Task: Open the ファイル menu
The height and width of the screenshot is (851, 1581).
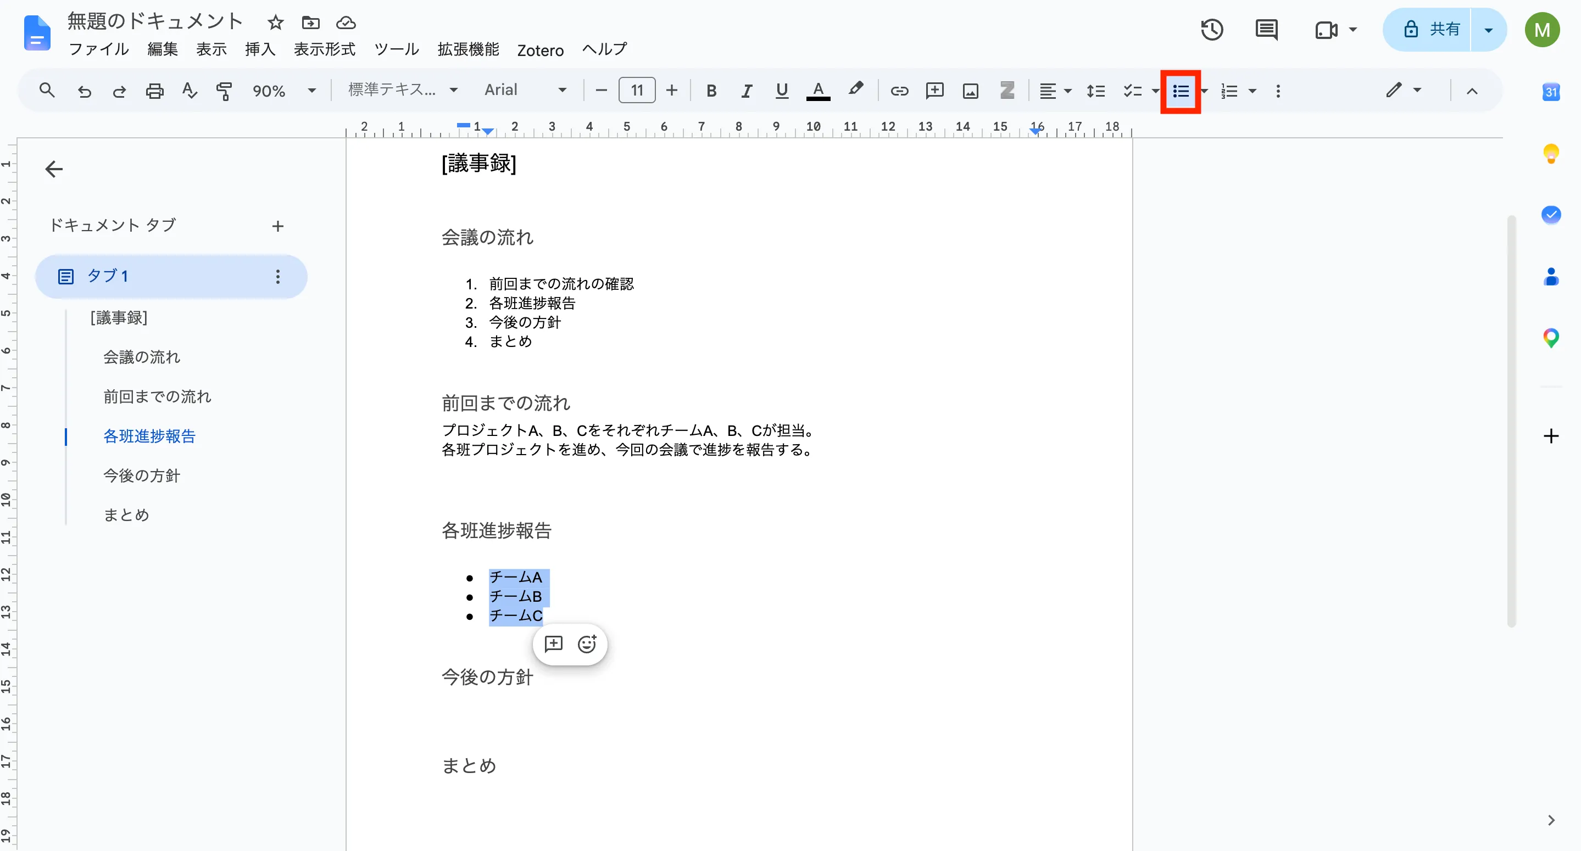Action: 99,49
